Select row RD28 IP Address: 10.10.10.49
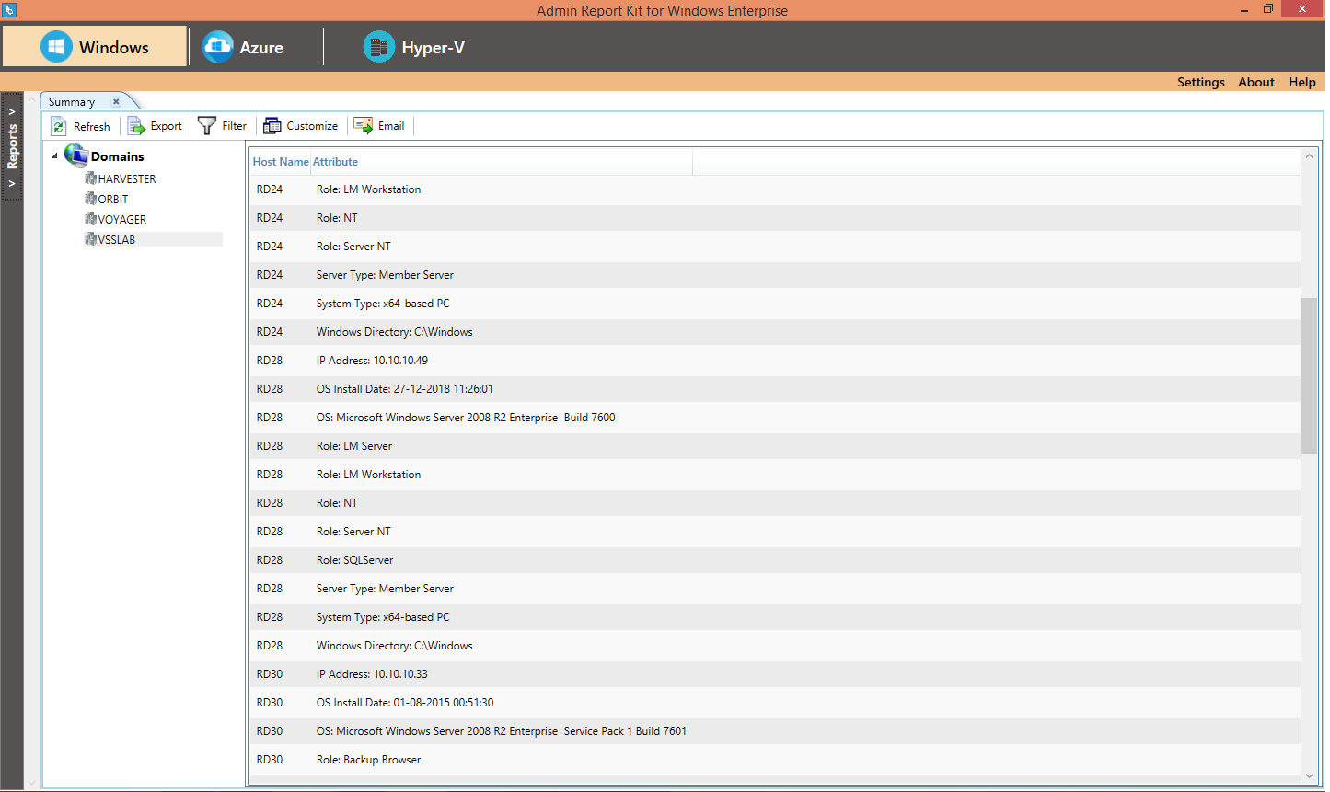1330x792 pixels. coord(775,361)
